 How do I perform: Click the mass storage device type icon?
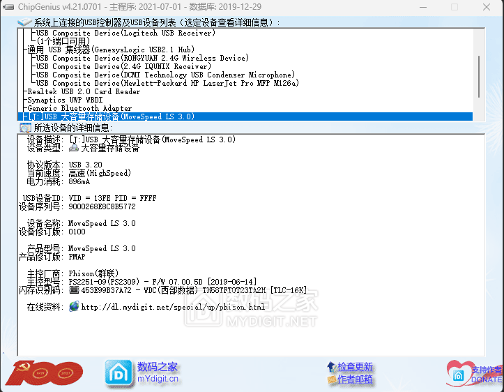[x=74, y=149]
